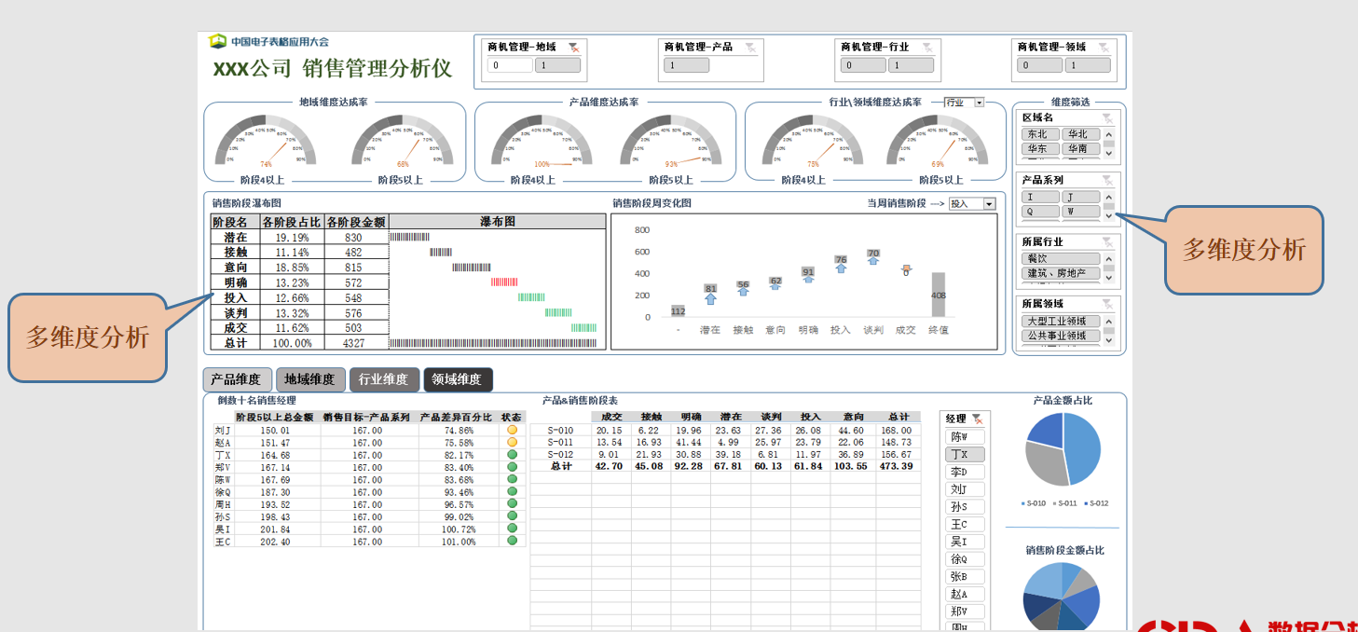Select 大型工业领域 in 所属领域 slicer
Screen dimensions: 1358x632
(1061, 321)
